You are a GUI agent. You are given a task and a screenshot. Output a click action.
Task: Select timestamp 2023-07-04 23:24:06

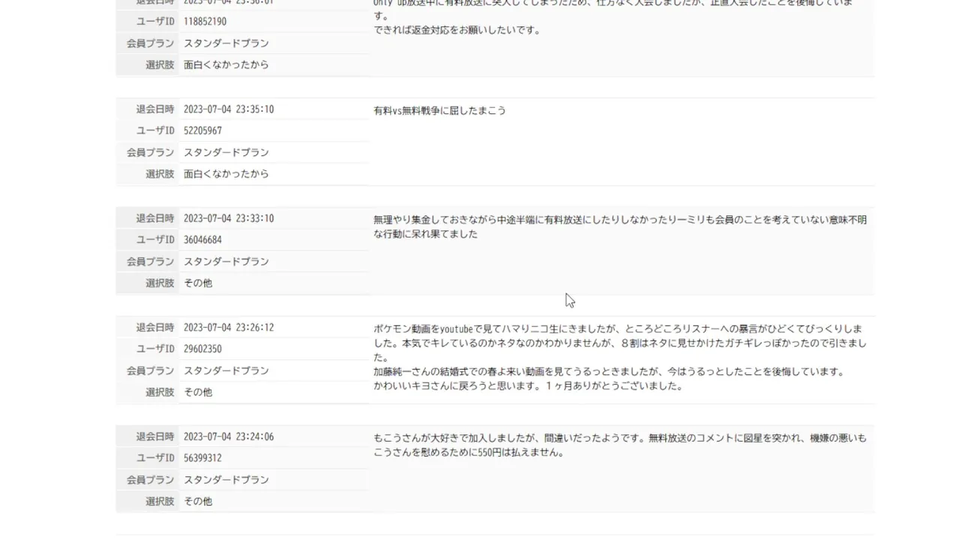[229, 436]
